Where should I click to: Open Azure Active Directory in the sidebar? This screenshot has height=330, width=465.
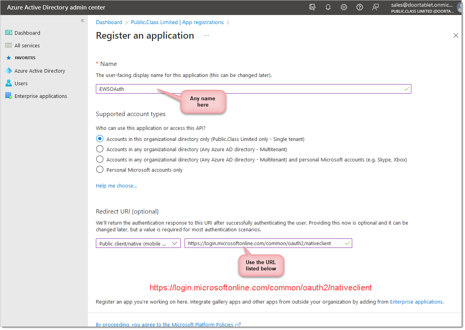40,71
